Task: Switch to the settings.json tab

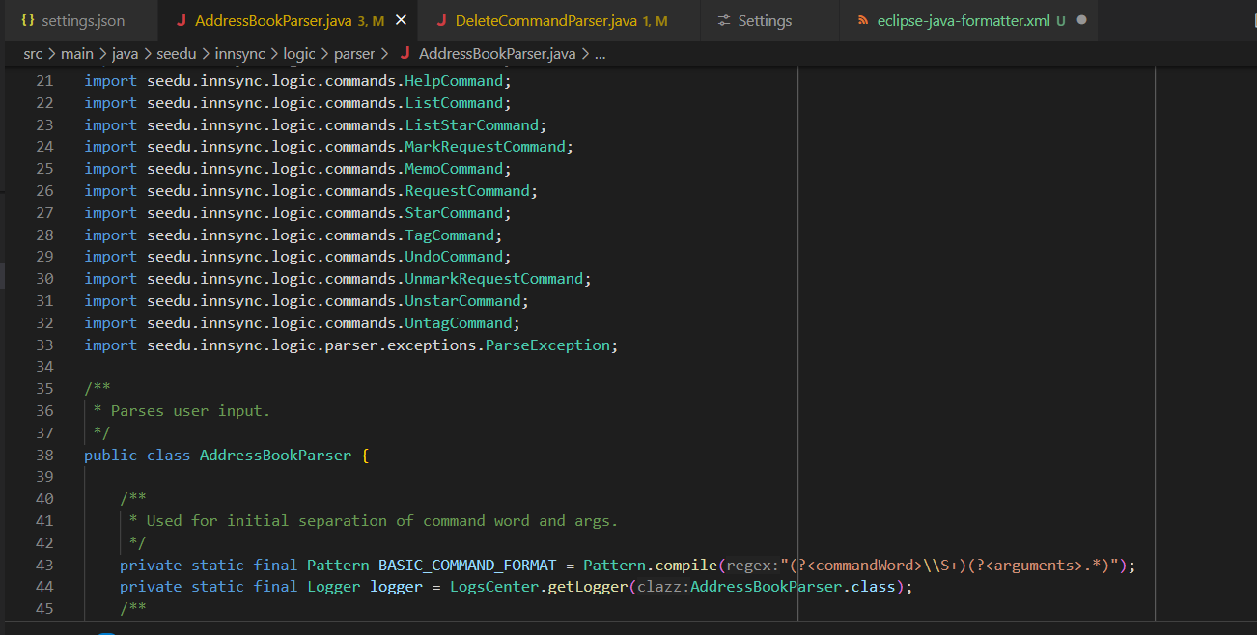Action: coord(79,20)
